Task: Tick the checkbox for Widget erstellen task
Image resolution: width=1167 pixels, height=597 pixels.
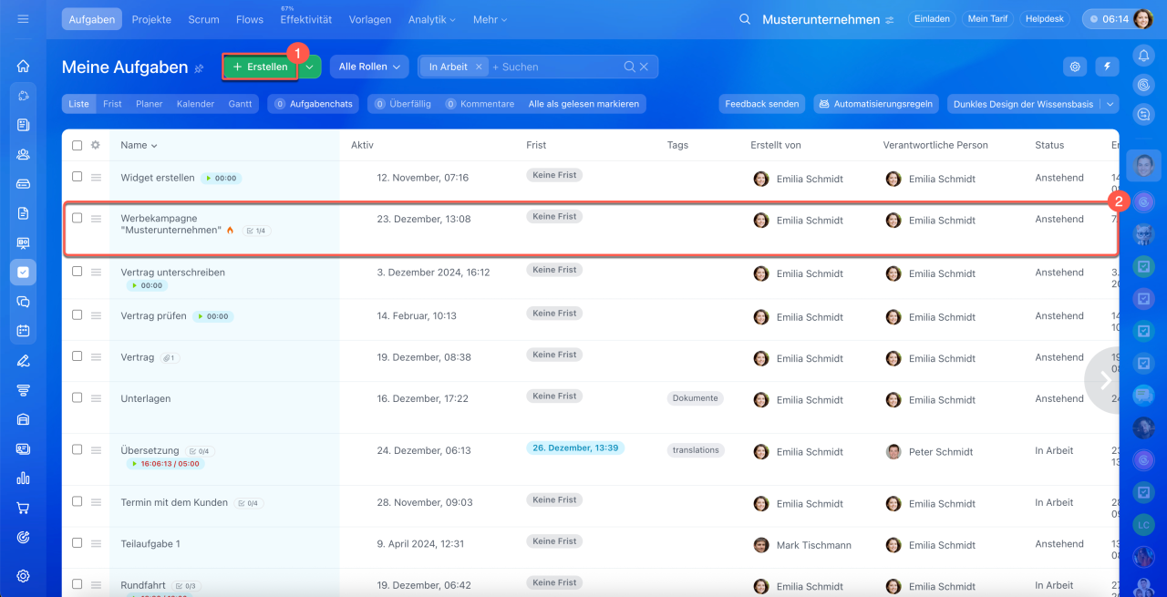Action: [x=77, y=177]
